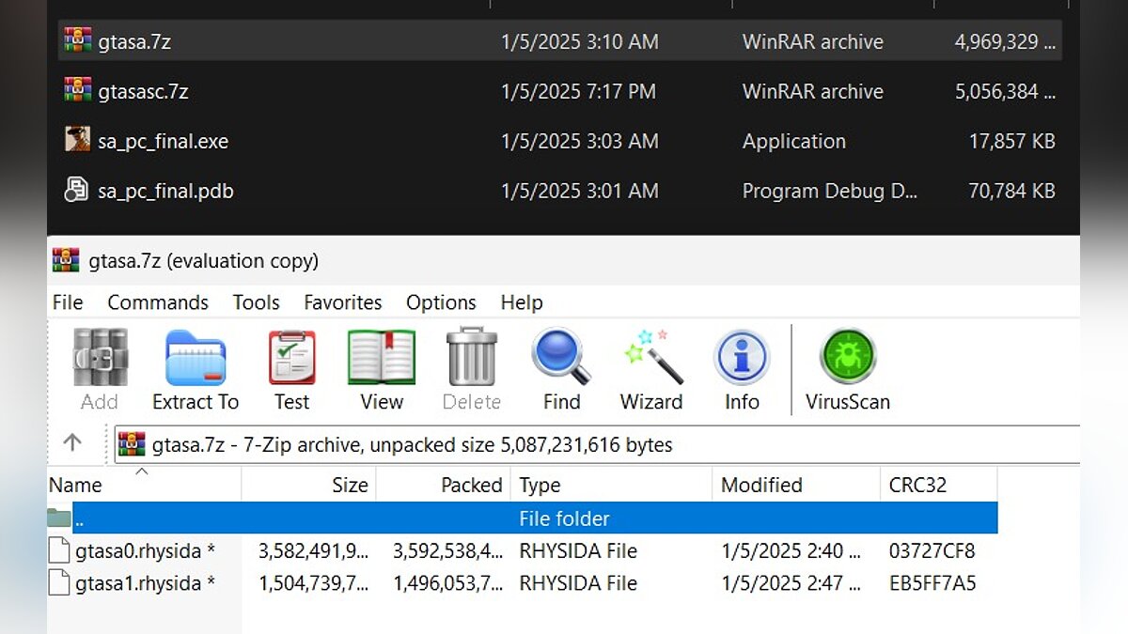Sort list by Name column header
This screenshot has width=1128, height=634.
coord(76,485)
